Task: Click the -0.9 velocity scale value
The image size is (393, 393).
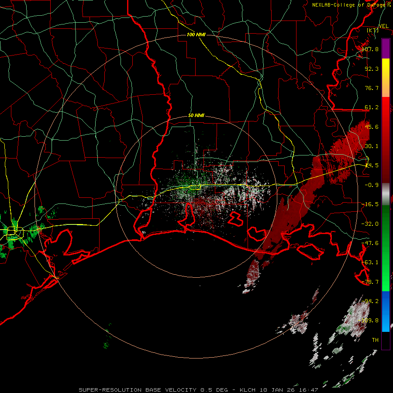Action: tap(372, 185)
